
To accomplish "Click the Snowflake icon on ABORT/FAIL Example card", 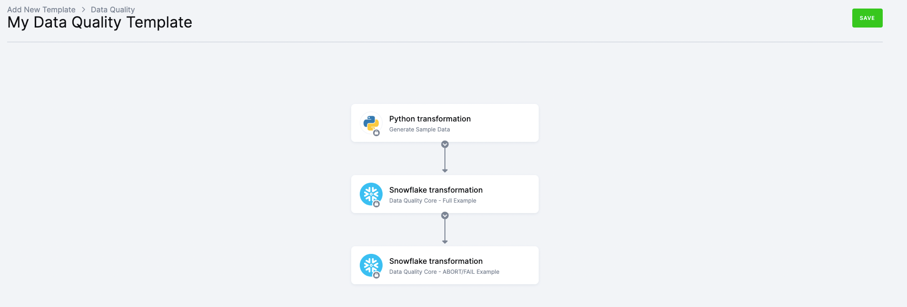I will pyautogui.click(x=370, y=265).
